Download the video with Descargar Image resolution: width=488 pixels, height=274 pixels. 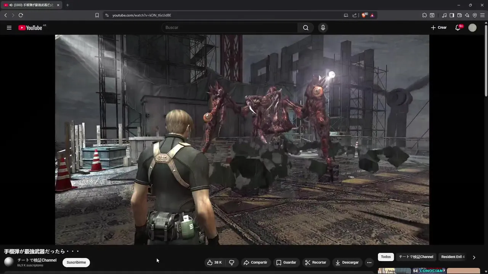(x=347, y=262)
